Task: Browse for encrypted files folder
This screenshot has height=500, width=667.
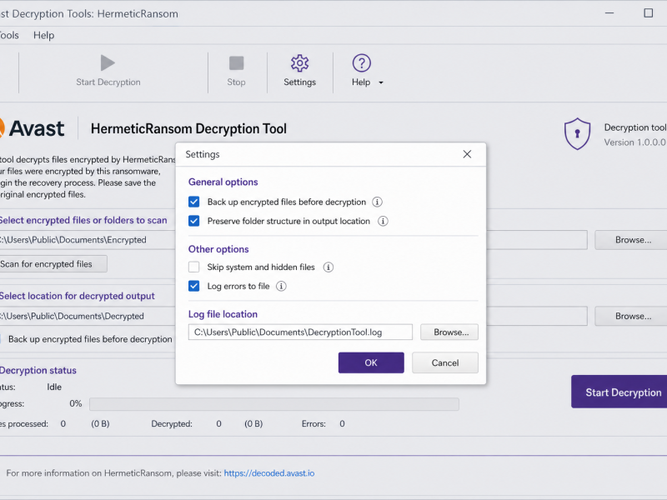Action: (633, 240)
